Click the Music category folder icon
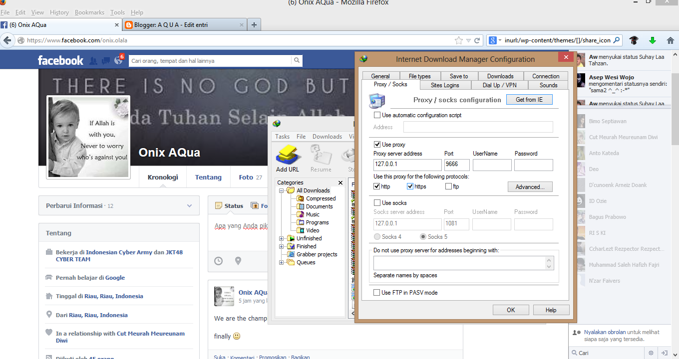679x359 pixels. (x=301, y=214)
